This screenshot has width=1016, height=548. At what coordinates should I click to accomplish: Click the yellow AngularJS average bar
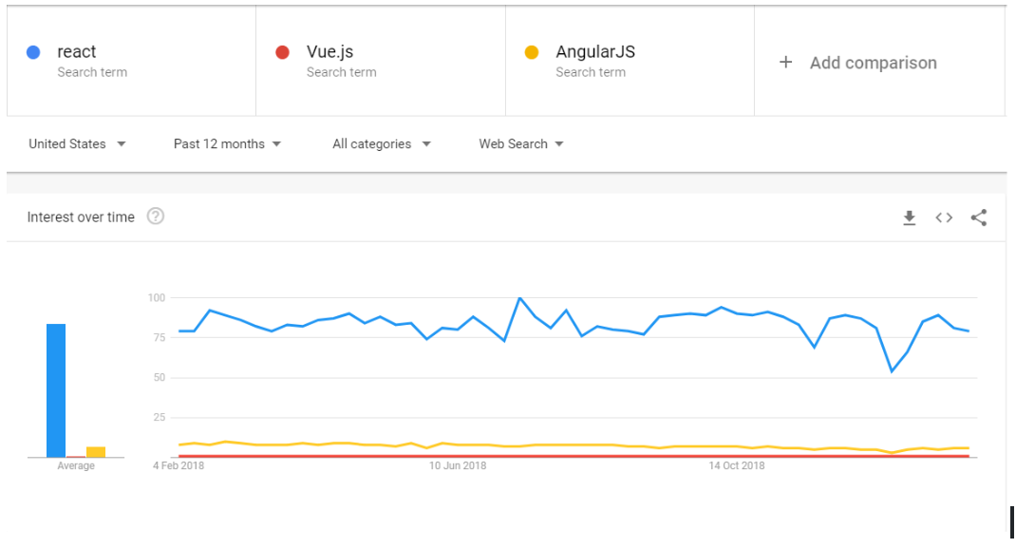[x=96, y=452]
